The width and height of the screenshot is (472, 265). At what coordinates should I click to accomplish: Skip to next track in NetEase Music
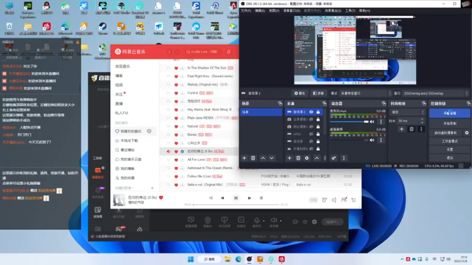[249, 198]
